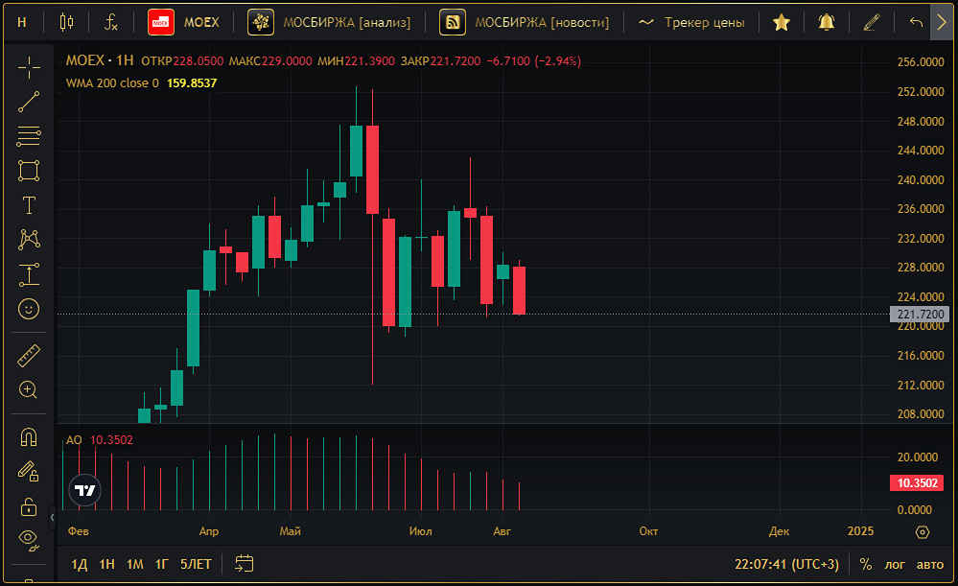Create alert with bell icon

pos(826,23)
